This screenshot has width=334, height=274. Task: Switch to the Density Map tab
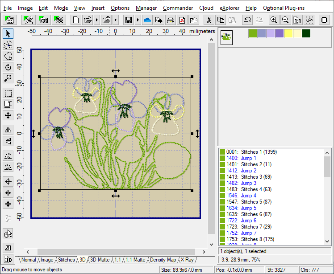[x=163, y=260]
